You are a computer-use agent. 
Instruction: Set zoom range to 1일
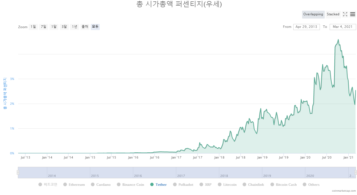point(33,27)
